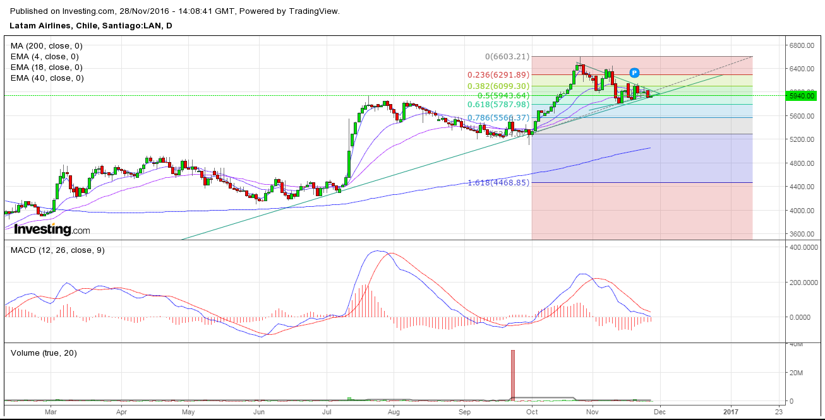825x420 pixels.
Task: Click the Aug label on the date axis
Action: pyautogui.click(x=394, y=411)
